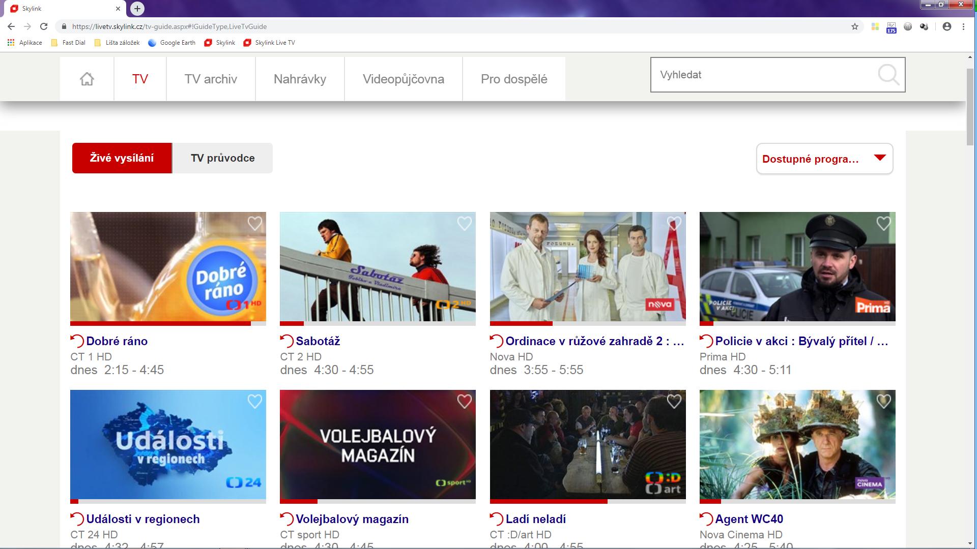Restart icon beside Ladí neladí
The image size is (977, 549).
pos(496,518)
